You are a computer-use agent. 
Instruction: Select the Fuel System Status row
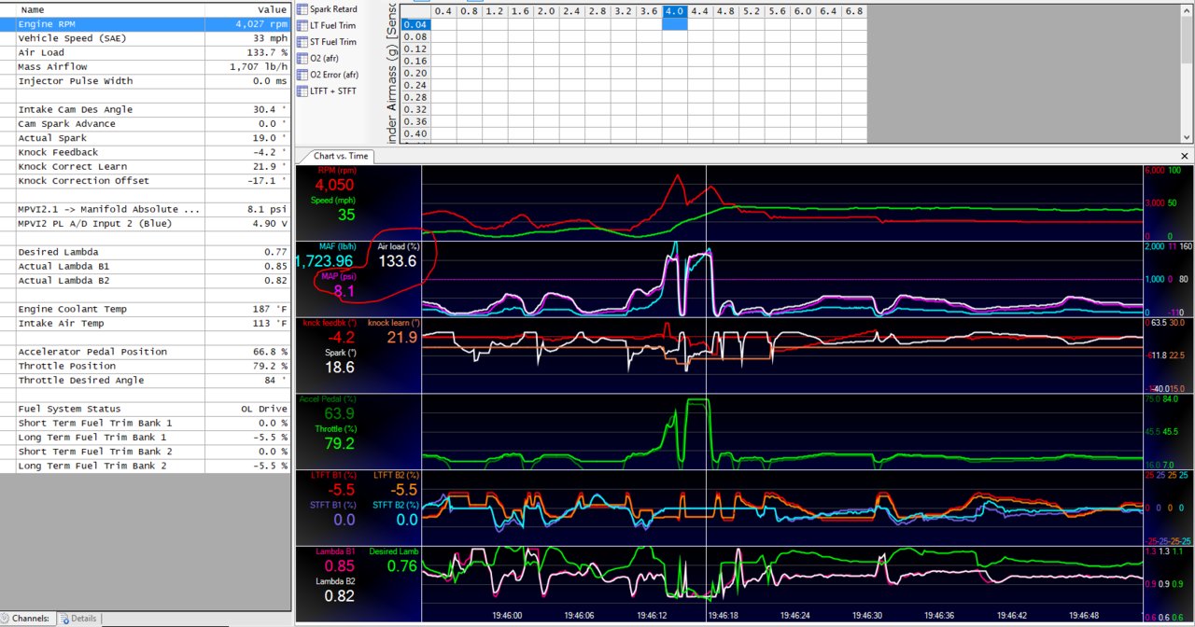tap(146, 409)
